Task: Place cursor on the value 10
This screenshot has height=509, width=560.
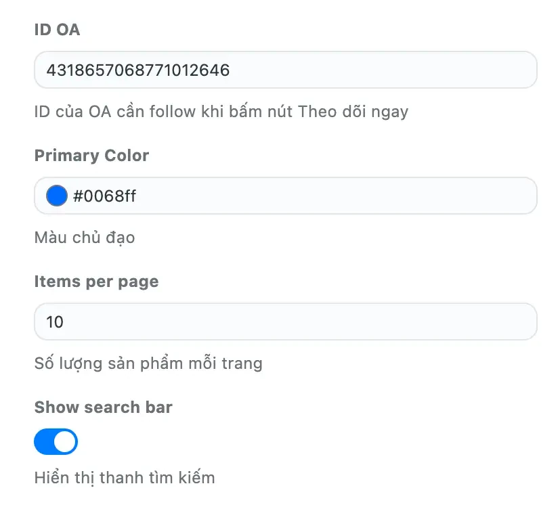Action: 55,322
